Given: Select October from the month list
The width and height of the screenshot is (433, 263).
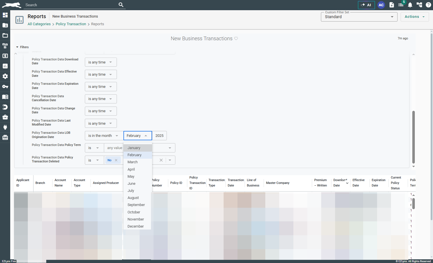Looking at the screenshot, I should pos(138,212).
